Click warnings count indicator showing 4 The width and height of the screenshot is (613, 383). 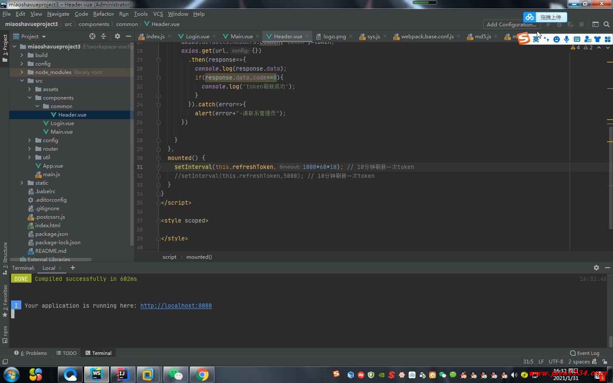[575, 48]
